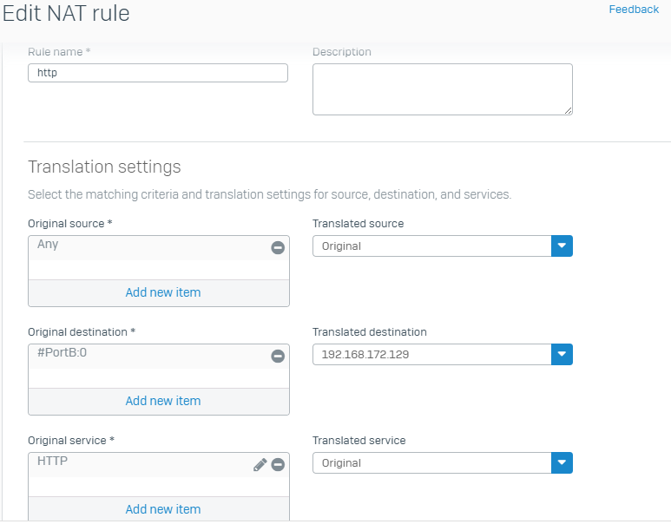Open the Feedback link

(634, 10)
